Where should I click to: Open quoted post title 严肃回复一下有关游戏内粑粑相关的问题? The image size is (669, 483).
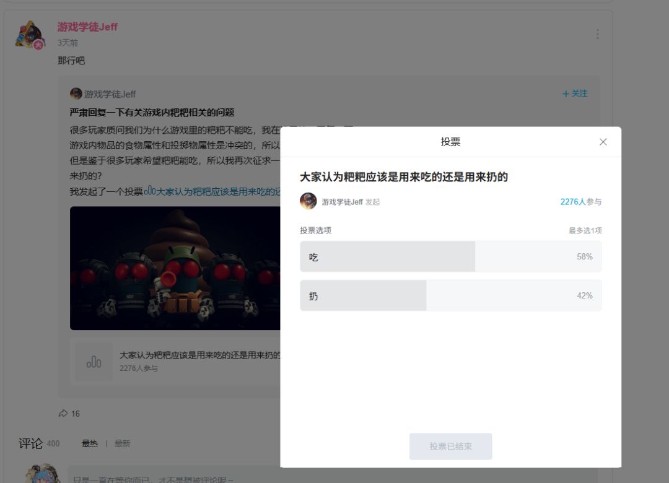(152, 113)
